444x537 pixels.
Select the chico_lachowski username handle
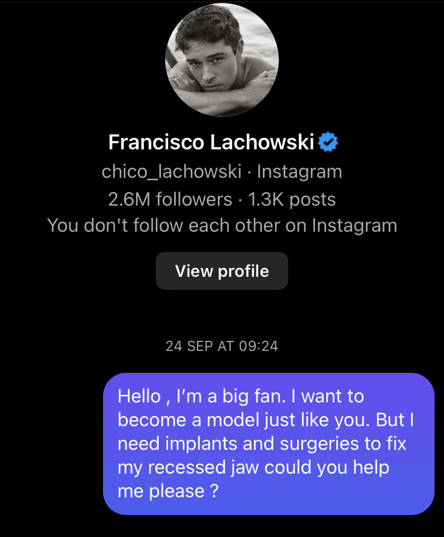tap(172, 171)
